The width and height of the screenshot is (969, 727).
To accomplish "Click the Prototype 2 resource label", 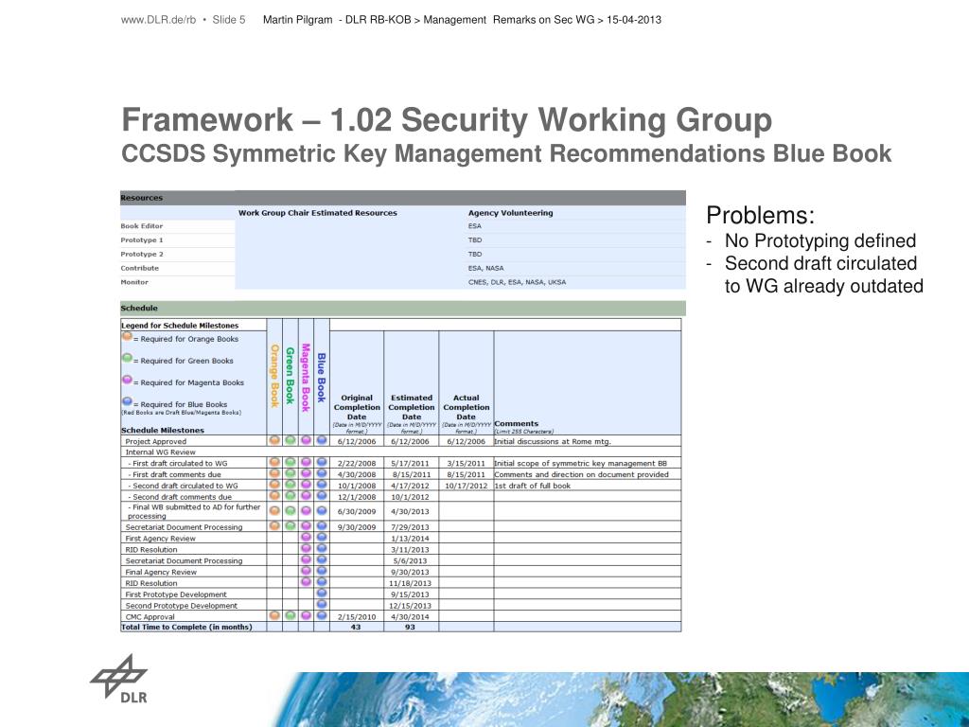I will 142,255.
